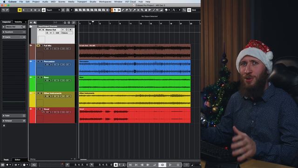Expand the Fader Inspector section
The height and width of the screenshot is (168, 298).
(4, 116)
